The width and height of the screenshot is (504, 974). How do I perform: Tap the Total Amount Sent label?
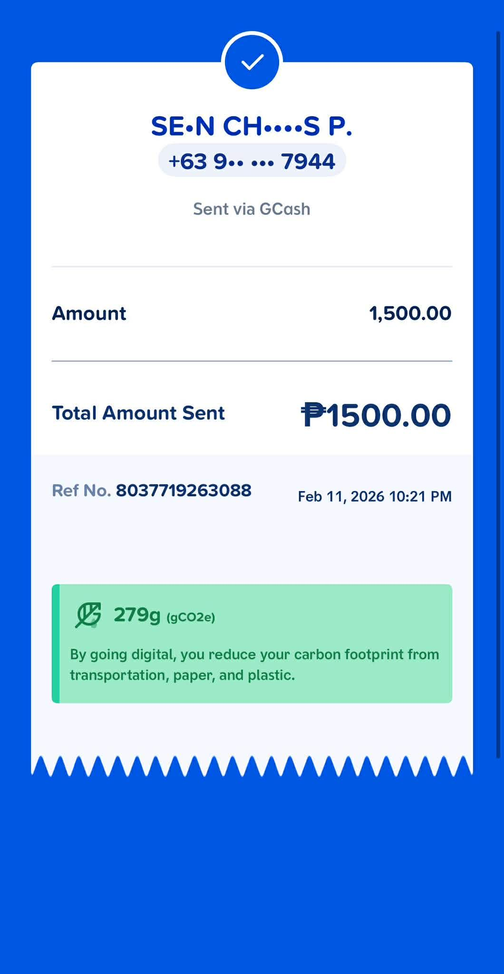pyautogui.click(x=138, y=413)
